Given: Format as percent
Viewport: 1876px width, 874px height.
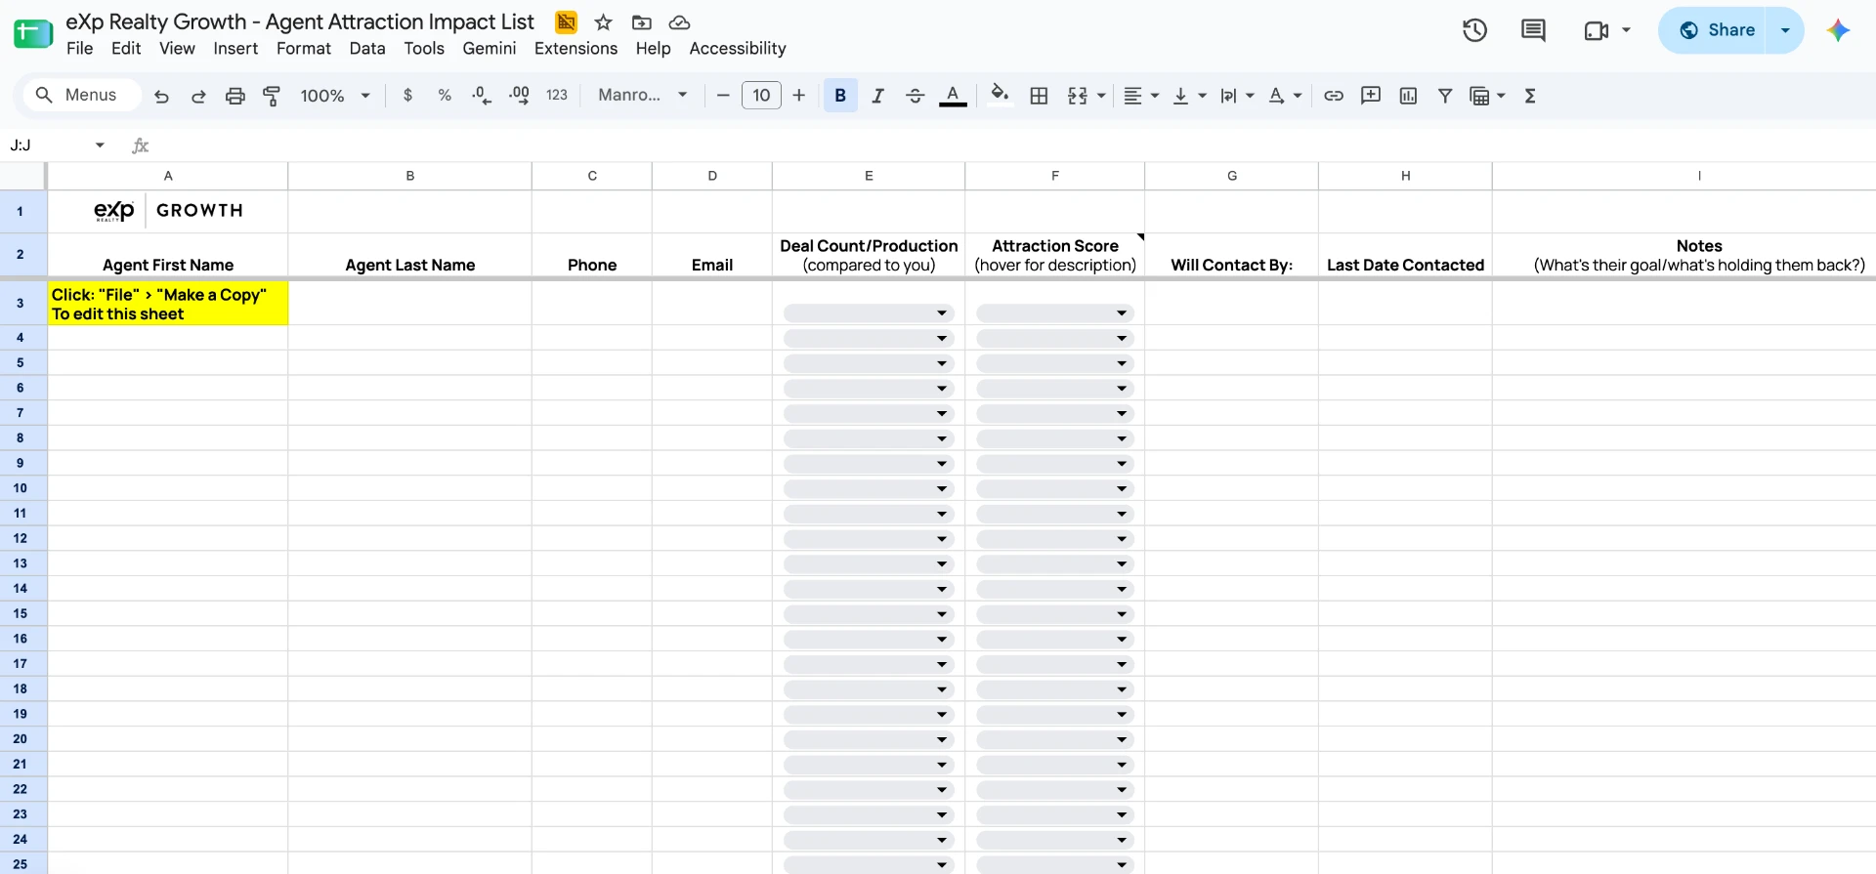Looking at the screenshot, I should 445,96.
